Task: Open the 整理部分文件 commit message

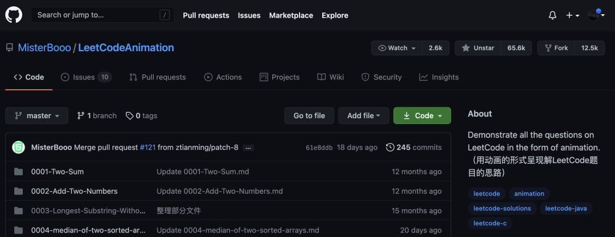Action: [x=178, y=211]
